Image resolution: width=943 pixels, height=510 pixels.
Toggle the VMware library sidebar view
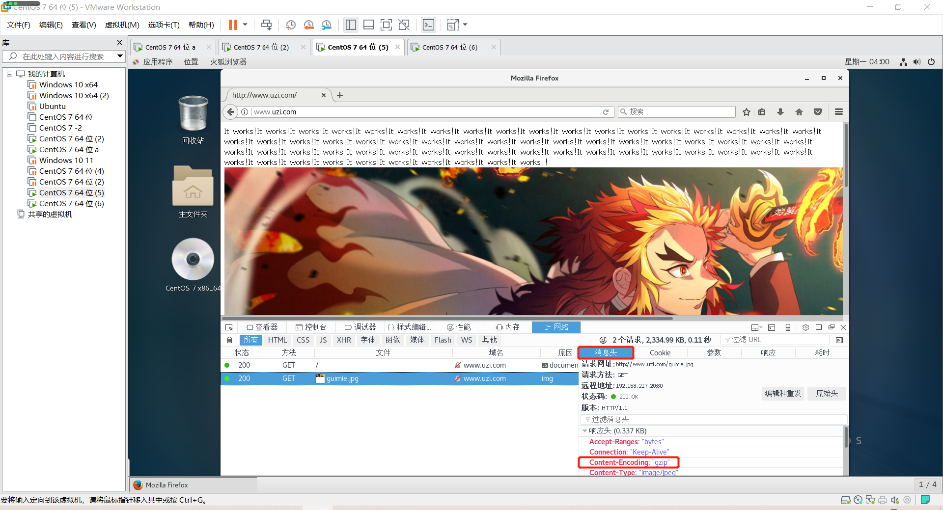pos(351,25)
